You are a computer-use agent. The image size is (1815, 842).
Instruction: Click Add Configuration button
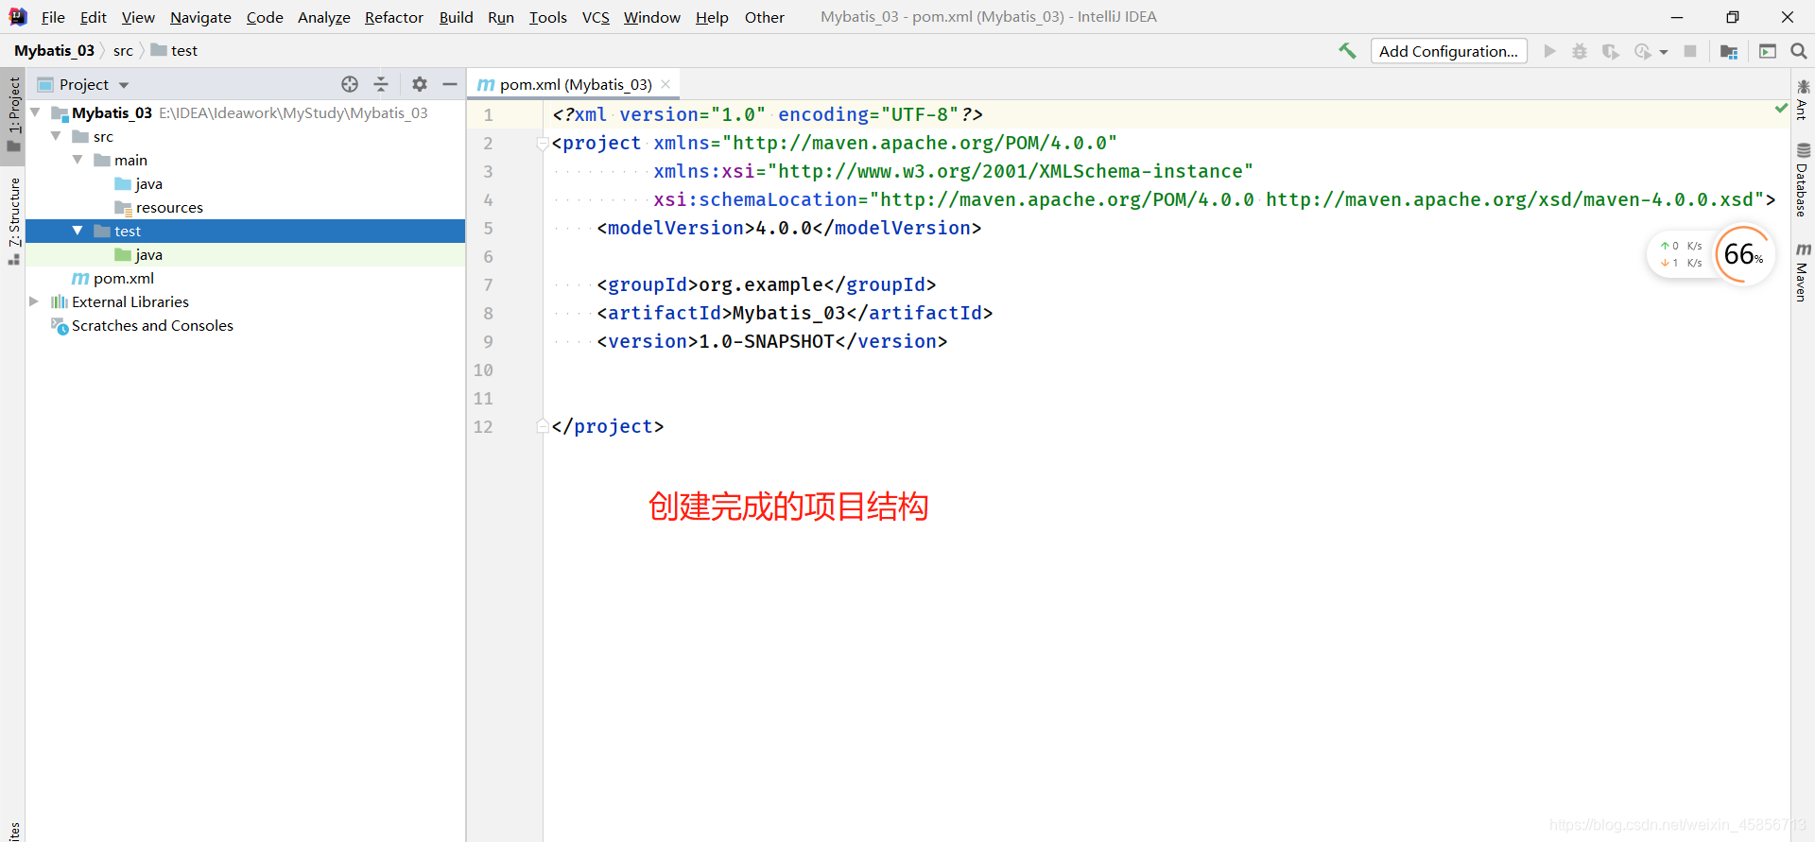1448,51
